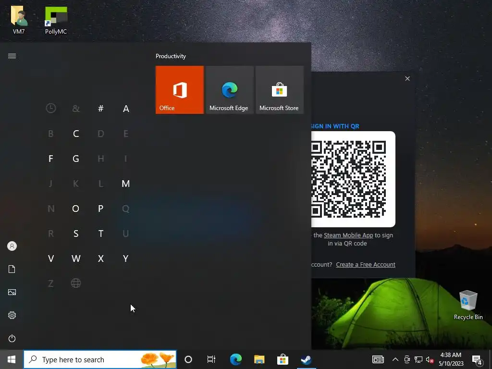Open File Explorer from the taskbar
The width and height of the screenshot is (492, 369).
pos(259,359)
